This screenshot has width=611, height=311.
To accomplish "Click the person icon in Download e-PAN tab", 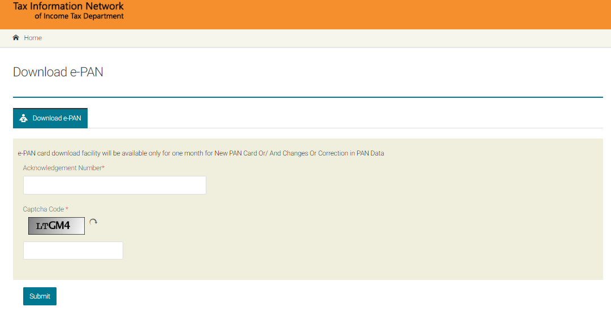I will 23,118.
